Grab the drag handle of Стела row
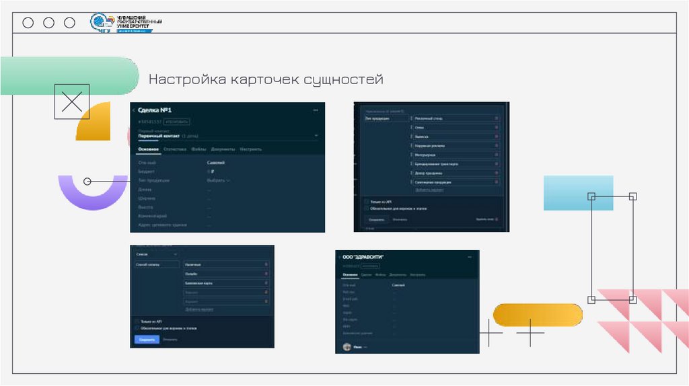The image size is (689, 386). point(412,127)
